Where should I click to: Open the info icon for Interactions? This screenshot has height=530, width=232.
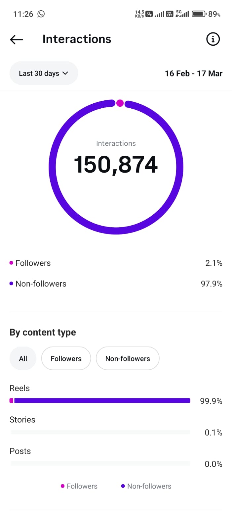pyautogui.click(x=213, y=39)
